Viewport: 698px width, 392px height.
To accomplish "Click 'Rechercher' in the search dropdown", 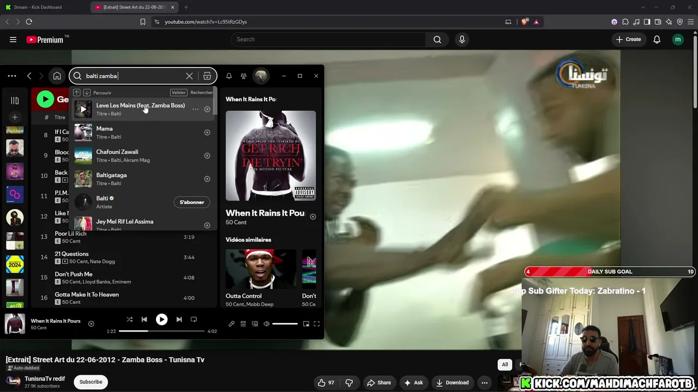I will [x=201, y=93].
